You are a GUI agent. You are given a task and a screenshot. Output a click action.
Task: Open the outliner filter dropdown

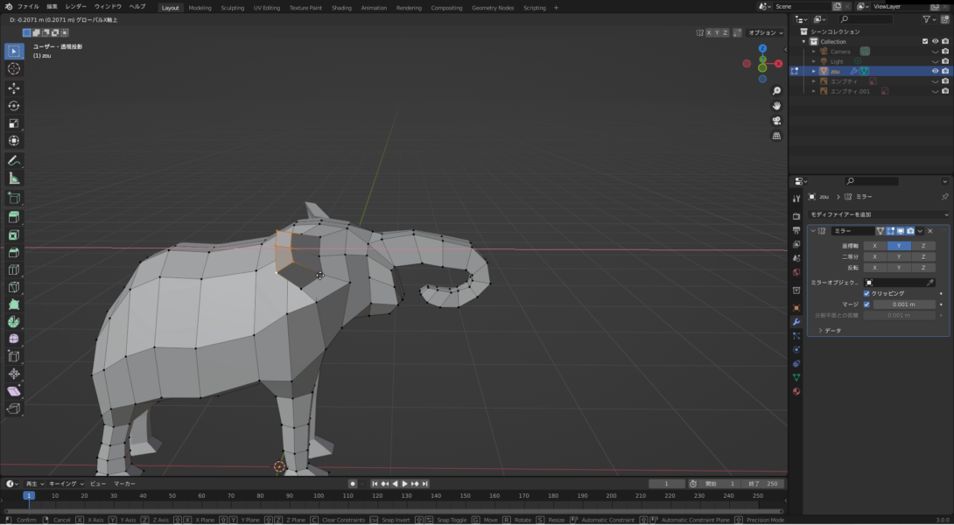(929, 19)
